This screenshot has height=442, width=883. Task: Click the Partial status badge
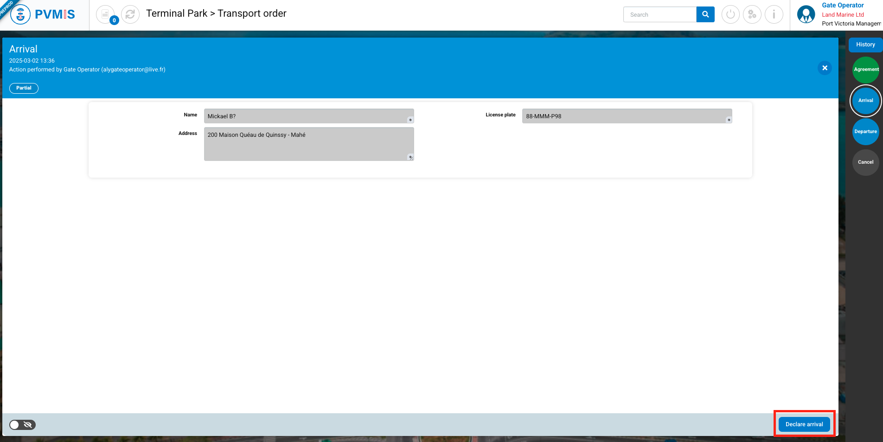(x=24, y=88)
